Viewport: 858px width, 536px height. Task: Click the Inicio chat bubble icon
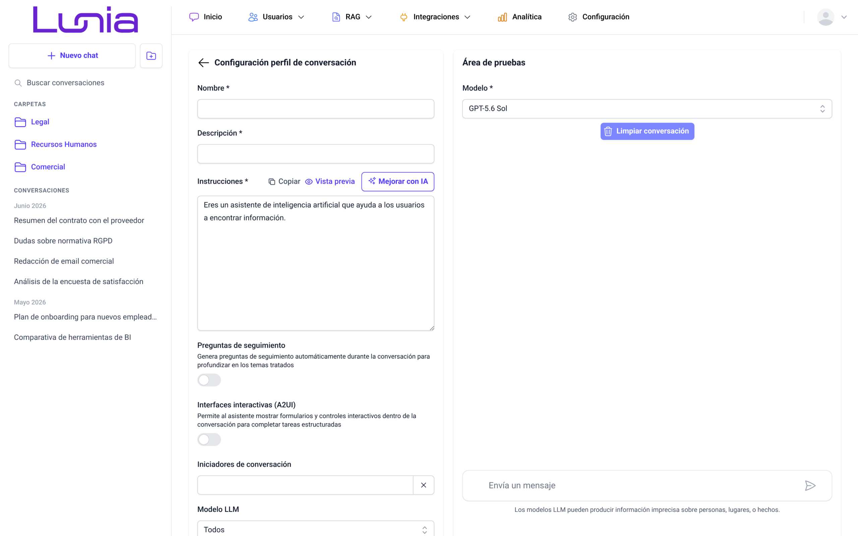pos(194,17)
